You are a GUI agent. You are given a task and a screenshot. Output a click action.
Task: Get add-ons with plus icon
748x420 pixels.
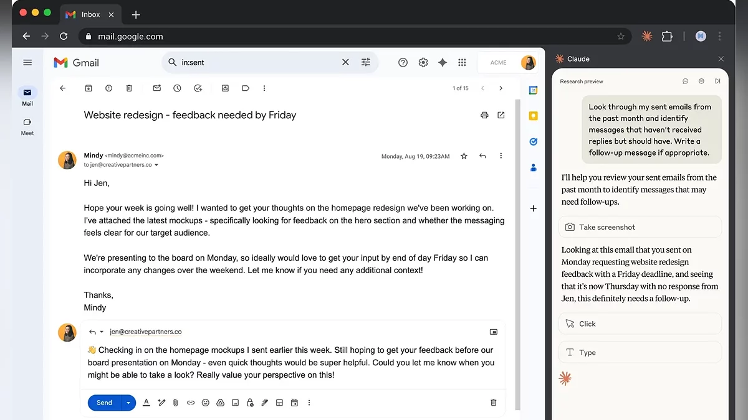pyautogui.click(x=533, y=208)
